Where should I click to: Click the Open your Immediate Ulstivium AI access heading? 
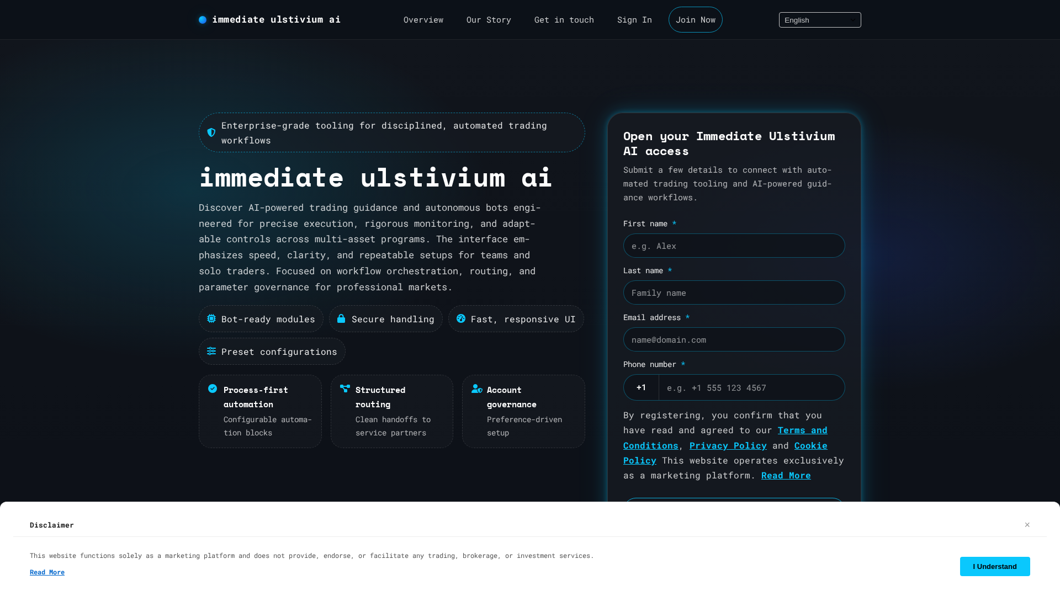point(729,143)
